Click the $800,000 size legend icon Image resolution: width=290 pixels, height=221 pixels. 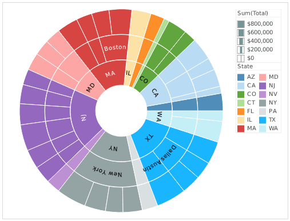[x=241, y=24]
